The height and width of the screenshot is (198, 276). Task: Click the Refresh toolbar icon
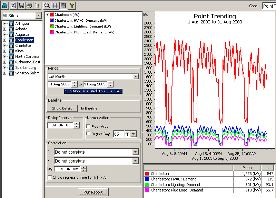click(x=13, y=6)
